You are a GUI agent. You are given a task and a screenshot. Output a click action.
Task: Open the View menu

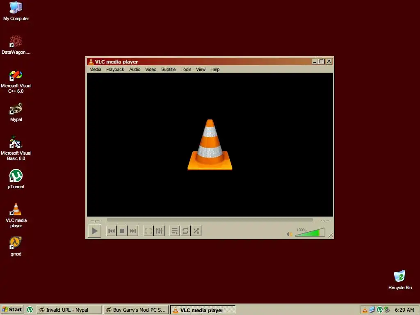tap(201, 69)
